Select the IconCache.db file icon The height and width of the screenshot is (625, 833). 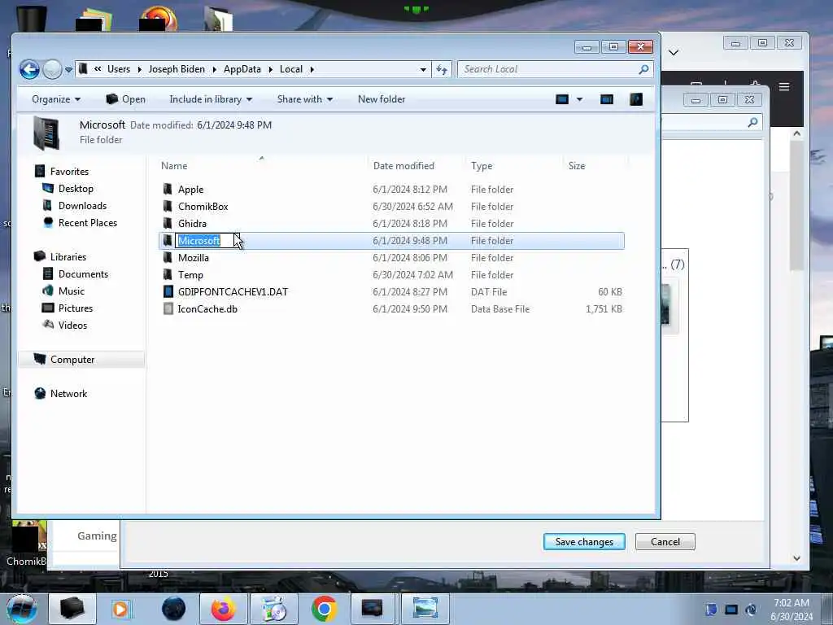point(168,308)
